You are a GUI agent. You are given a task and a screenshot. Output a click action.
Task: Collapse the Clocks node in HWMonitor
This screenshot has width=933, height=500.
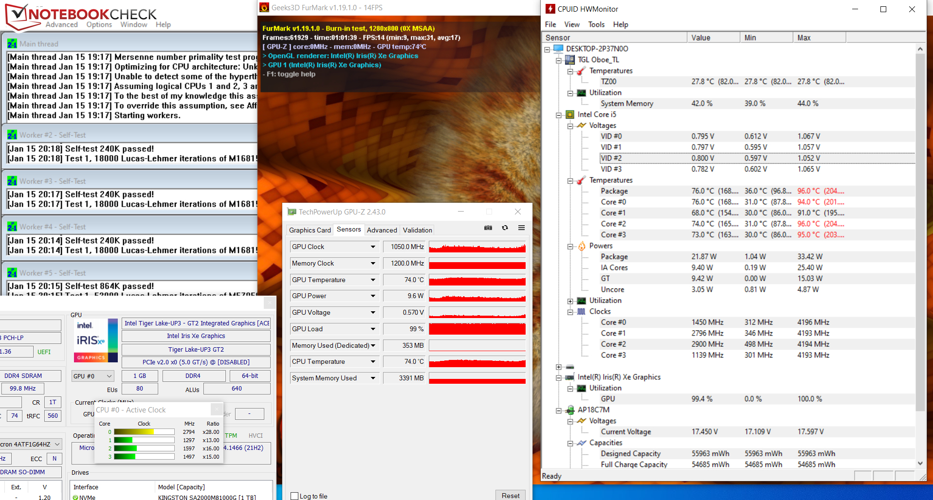tap(570, 312)
